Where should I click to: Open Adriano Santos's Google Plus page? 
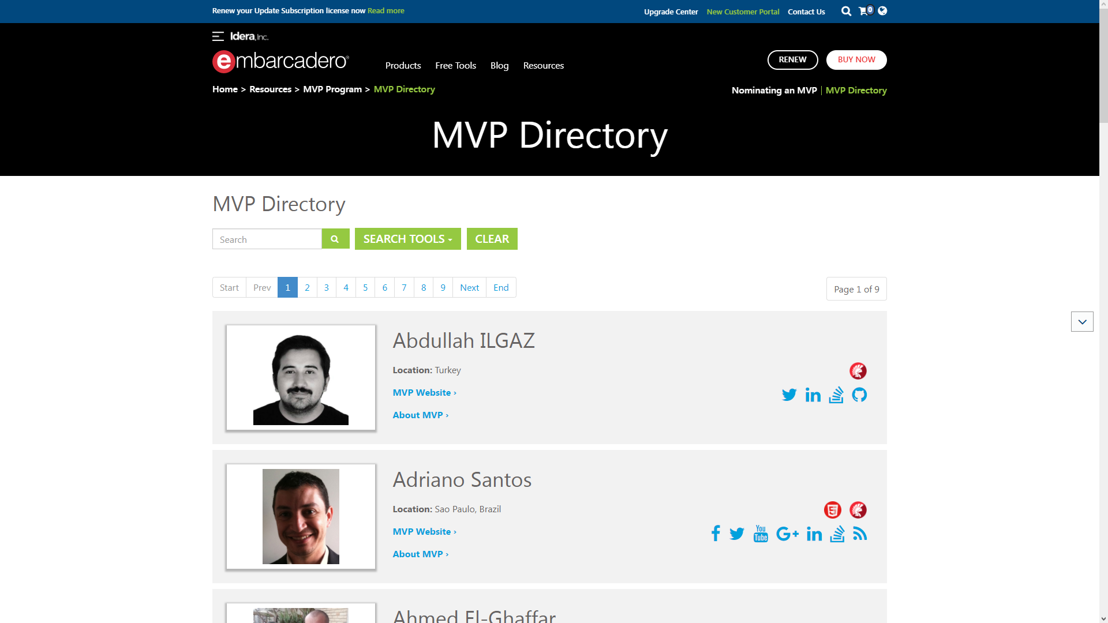pyautogui.click(x=787, y=534)
